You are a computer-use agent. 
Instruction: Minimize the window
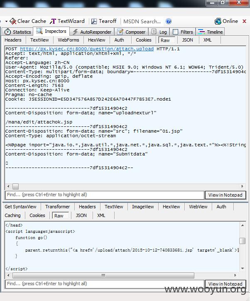tap(212, 3)
